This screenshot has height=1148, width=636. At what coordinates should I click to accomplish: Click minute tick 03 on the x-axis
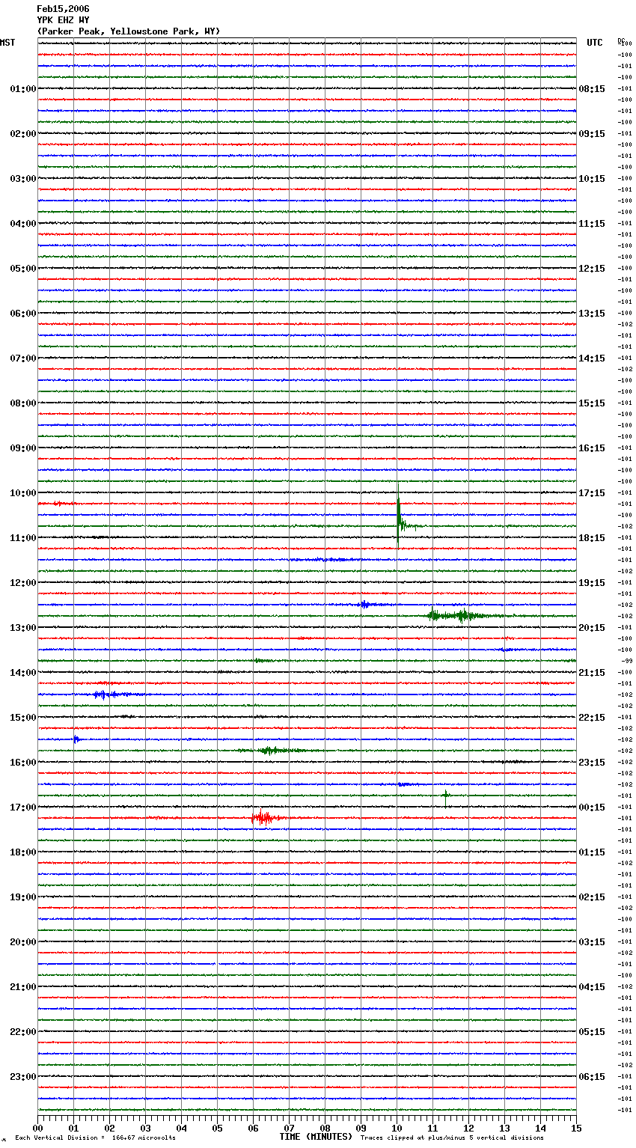coord(145,1128)
